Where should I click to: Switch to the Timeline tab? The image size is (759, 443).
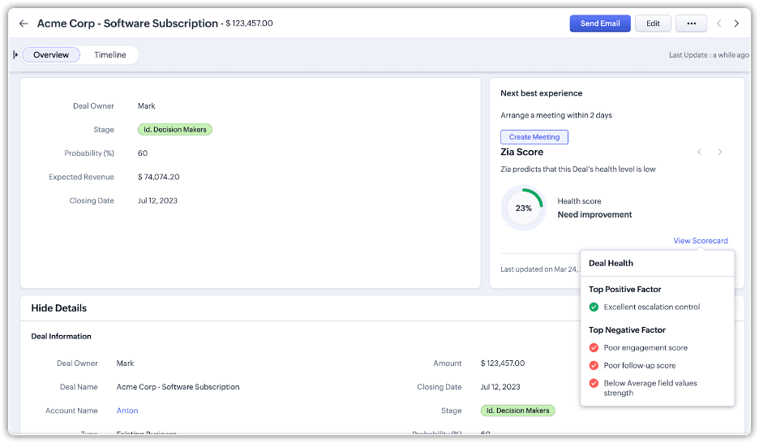110,54
